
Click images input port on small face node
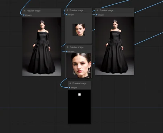(67, 14)
